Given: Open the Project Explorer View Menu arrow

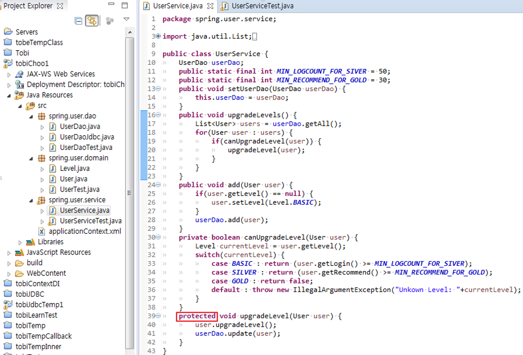Looking at the screenshot, I should pos(126,19).
